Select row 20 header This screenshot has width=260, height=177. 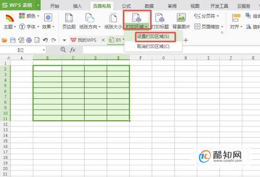(x=5, y=169)
